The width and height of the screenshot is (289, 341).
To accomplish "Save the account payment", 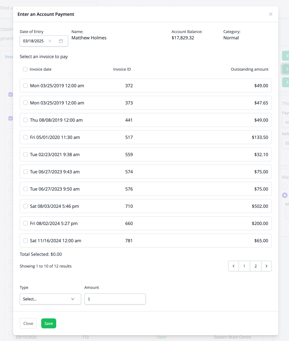I will point(49,323).
